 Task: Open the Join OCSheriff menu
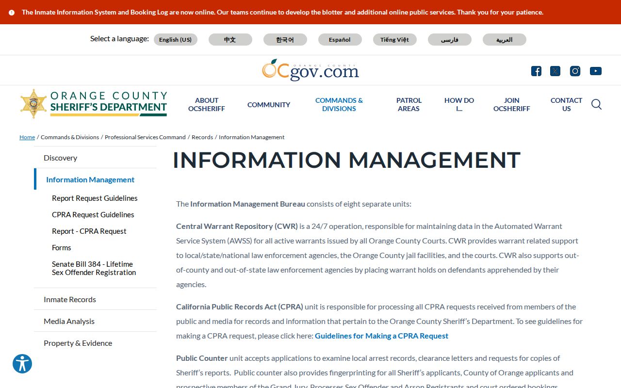click(512, 105)
